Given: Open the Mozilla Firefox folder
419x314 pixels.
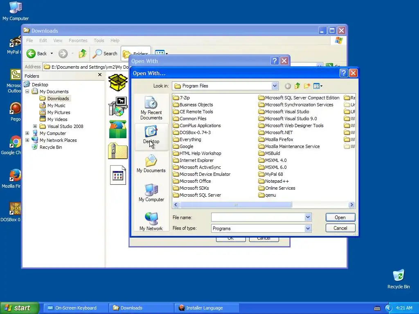Looking at the screenshot, I should pyautogui.click(x=276, y=139).
